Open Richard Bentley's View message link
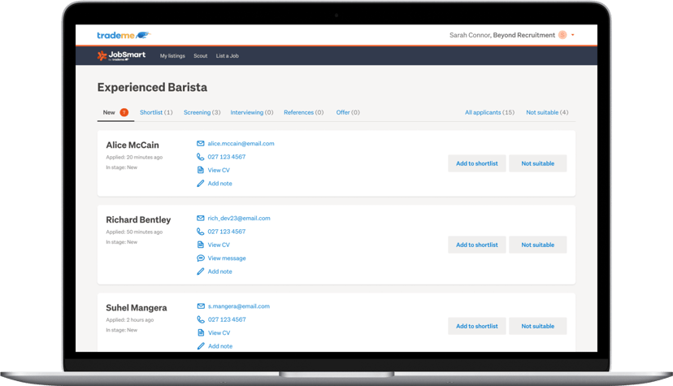The height and width of the screenshot is (386, 673). 227,258
